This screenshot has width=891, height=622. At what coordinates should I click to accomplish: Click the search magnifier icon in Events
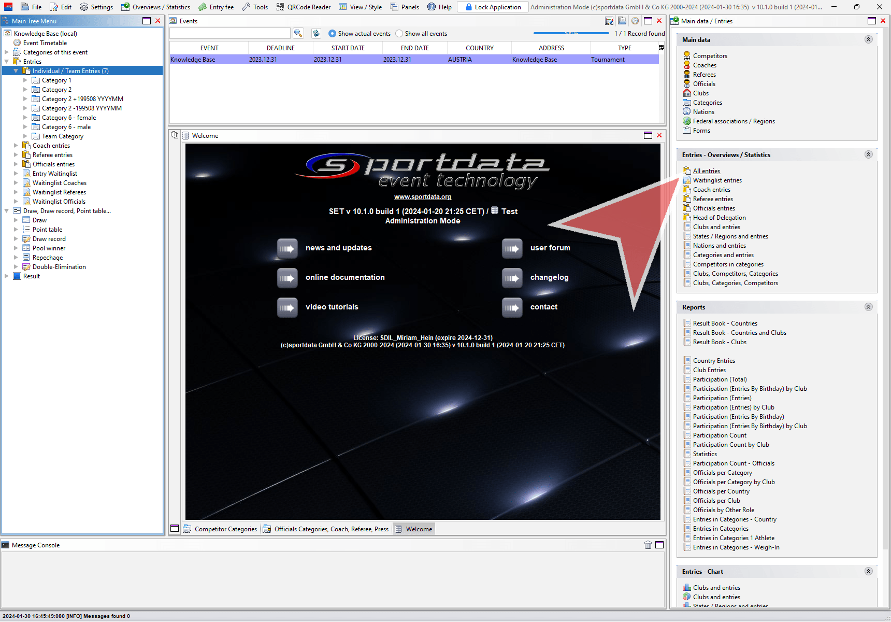298,33
